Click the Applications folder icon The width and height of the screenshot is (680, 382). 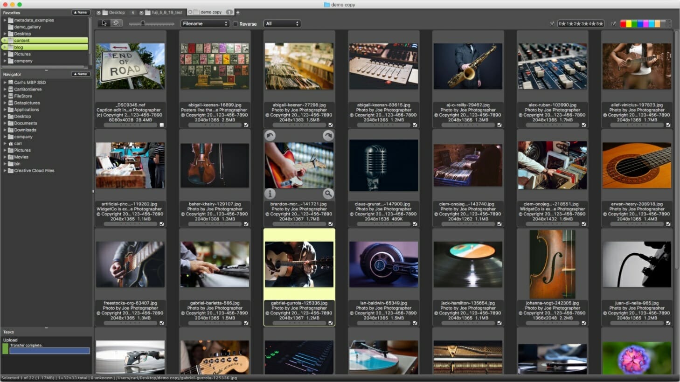11,110
